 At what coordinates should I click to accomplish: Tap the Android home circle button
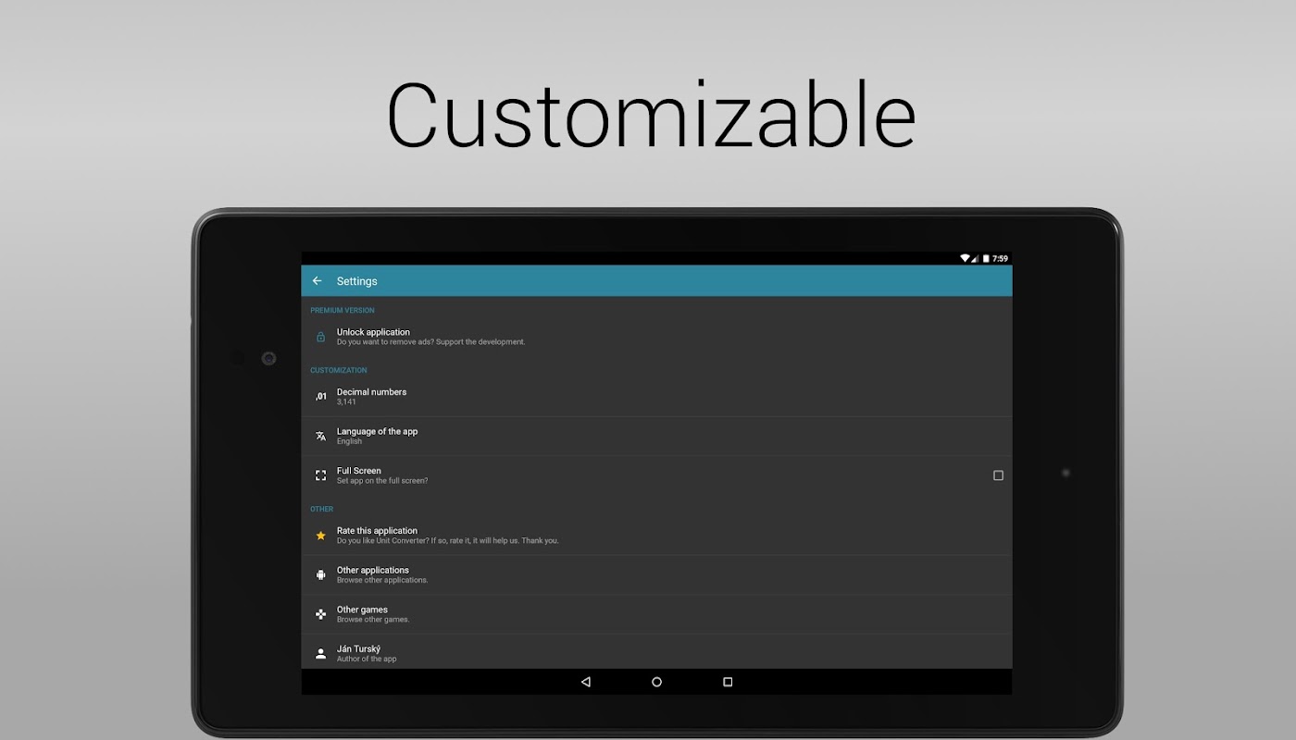click(x=656, y=682)
